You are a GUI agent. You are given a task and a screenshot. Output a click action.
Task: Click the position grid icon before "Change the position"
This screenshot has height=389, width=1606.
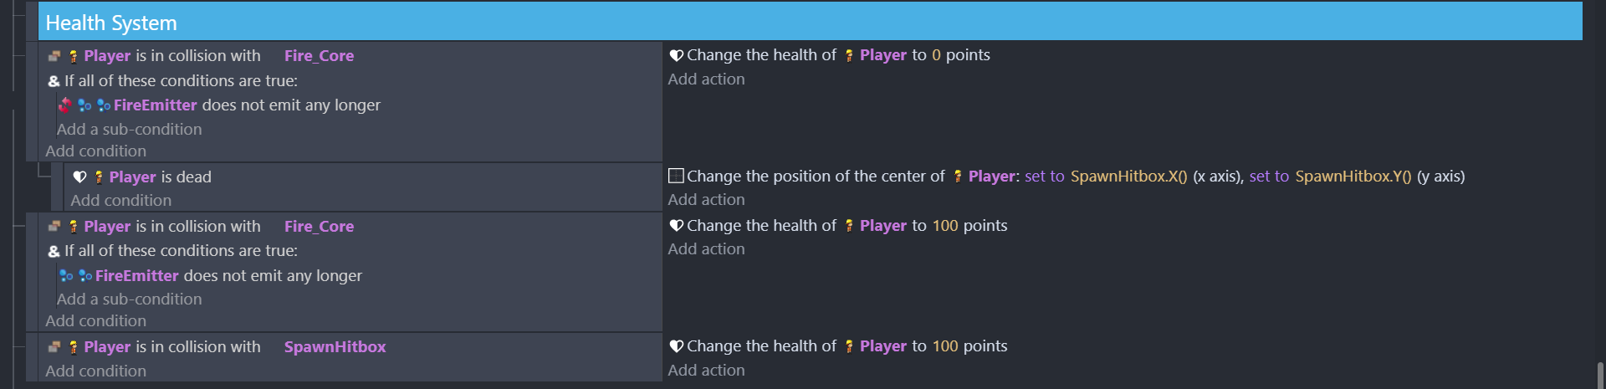[676, 176]
